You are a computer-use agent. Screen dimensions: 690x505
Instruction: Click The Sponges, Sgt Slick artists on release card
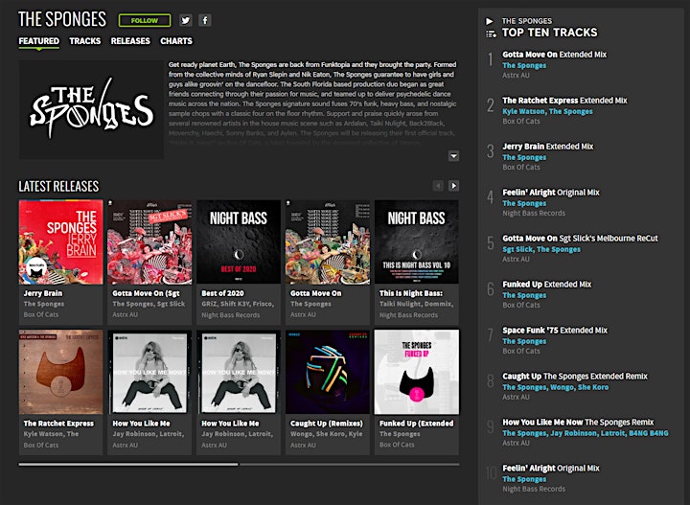[x=149, y=304]
